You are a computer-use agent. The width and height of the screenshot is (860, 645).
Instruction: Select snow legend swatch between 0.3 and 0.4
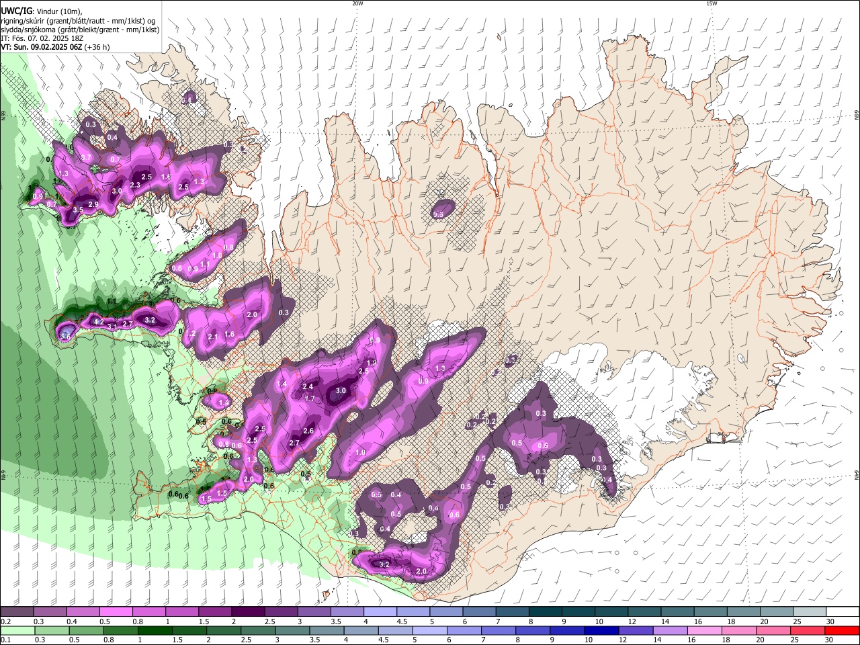click(50, 611)
